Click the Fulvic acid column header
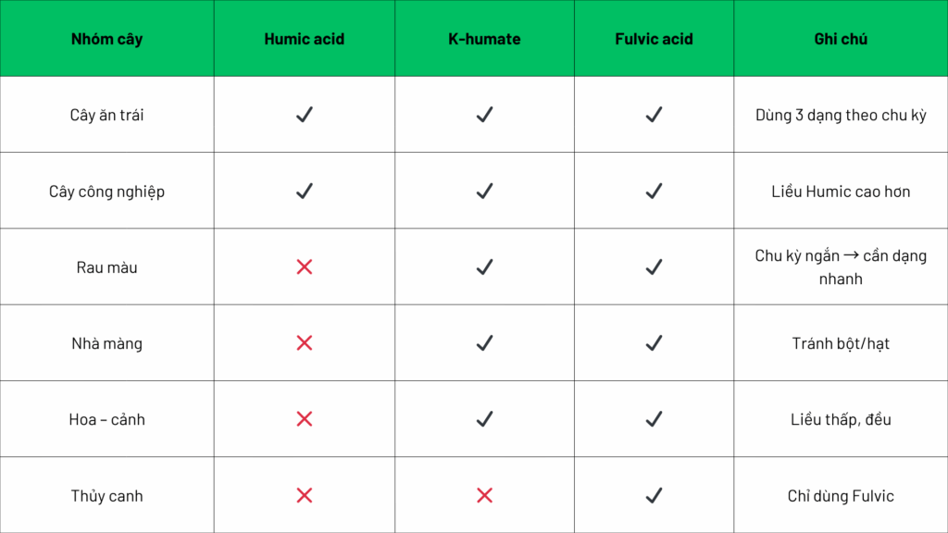This screenshot has width=948, height=533. click(654, 39)
